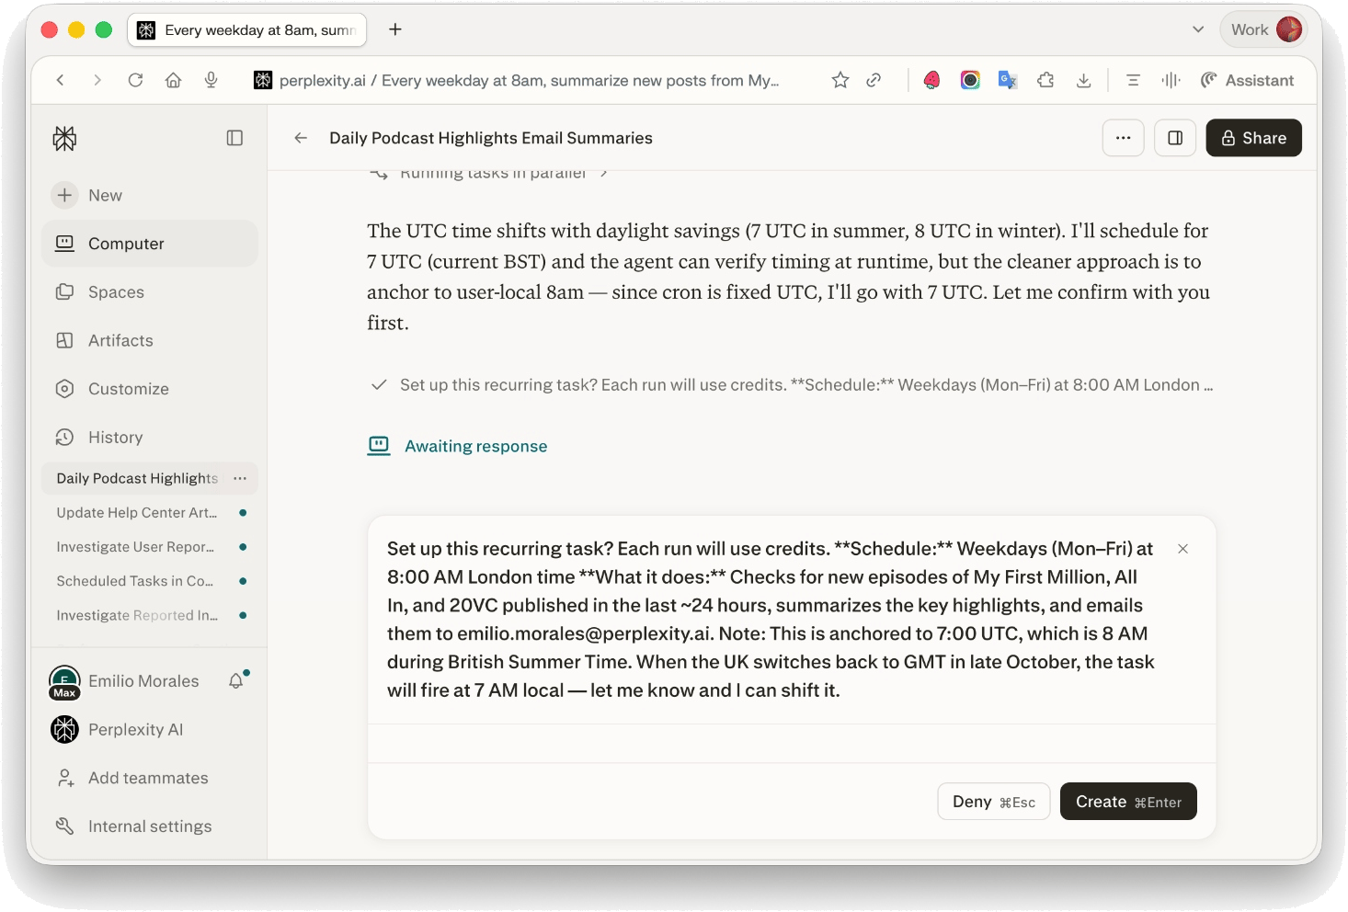Viewport: 1348px width, 912px height.
Task: Open options for Daily Podcast Highlights thread
Action: point(240,478)
